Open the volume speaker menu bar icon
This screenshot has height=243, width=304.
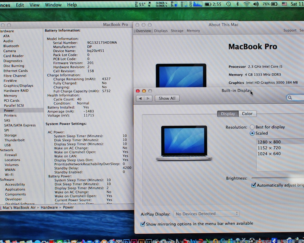[256, 4]
